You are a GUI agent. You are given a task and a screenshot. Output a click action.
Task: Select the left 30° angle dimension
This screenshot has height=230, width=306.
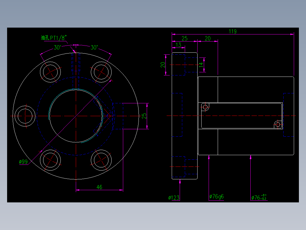[x=58, y=47]
